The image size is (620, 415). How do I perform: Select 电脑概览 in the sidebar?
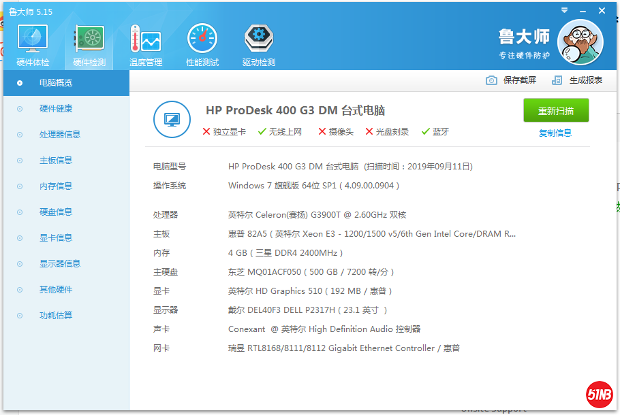[51, 82]
